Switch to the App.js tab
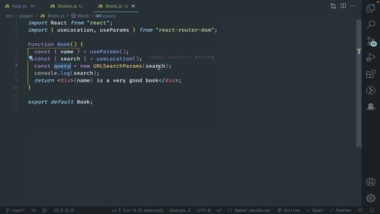This screenshot has width=380, height=214. pos(20,6)
